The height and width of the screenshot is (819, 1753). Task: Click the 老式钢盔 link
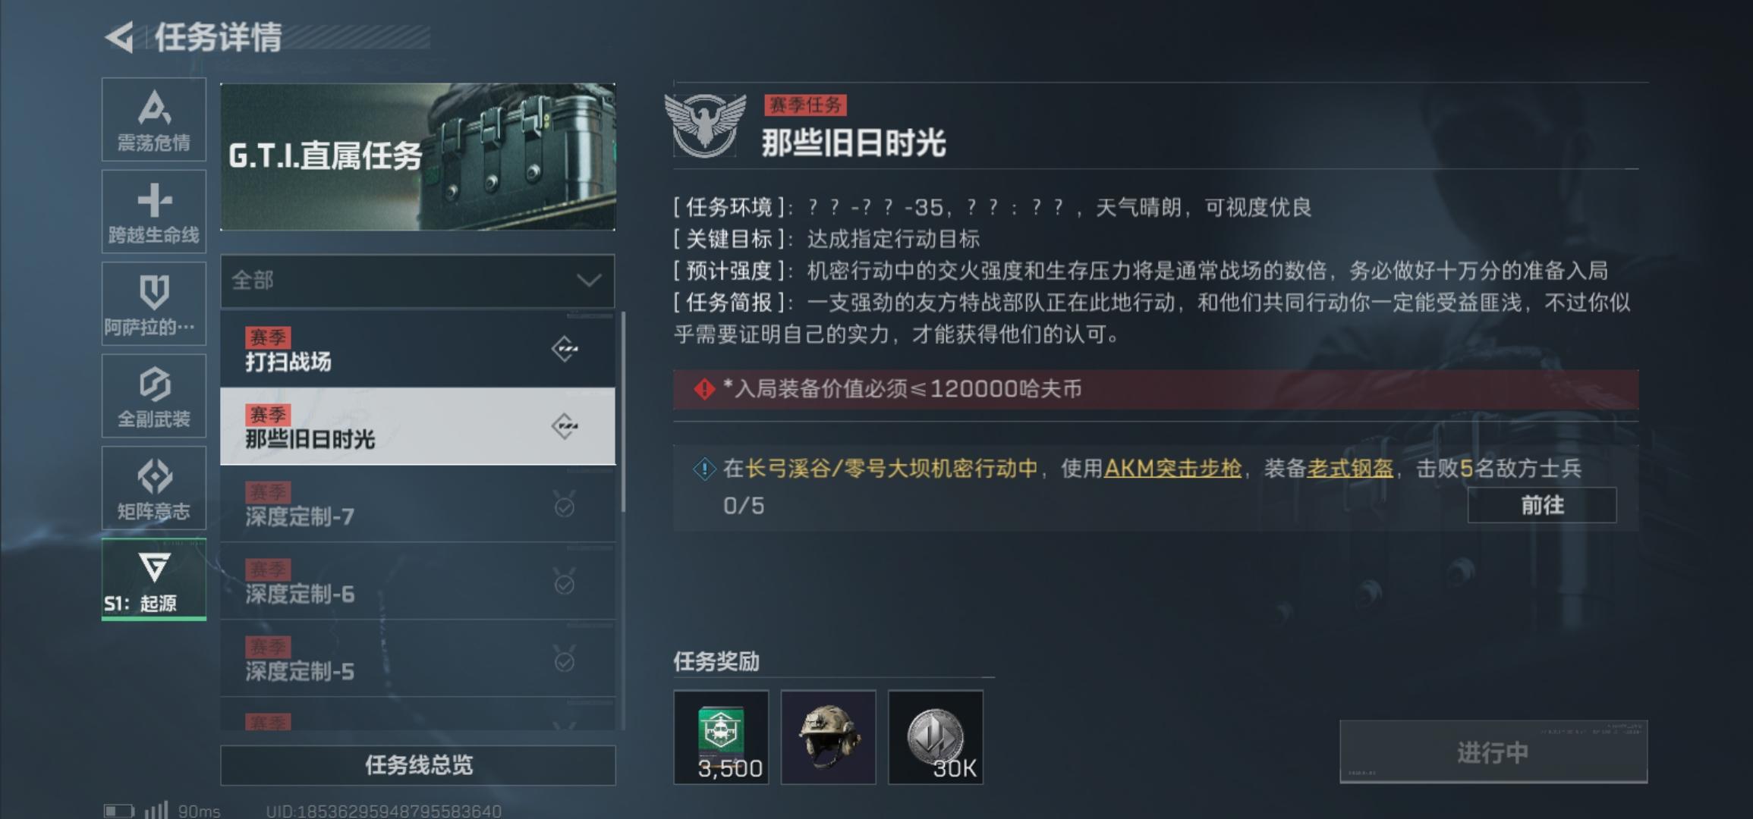pos(1350,469)
